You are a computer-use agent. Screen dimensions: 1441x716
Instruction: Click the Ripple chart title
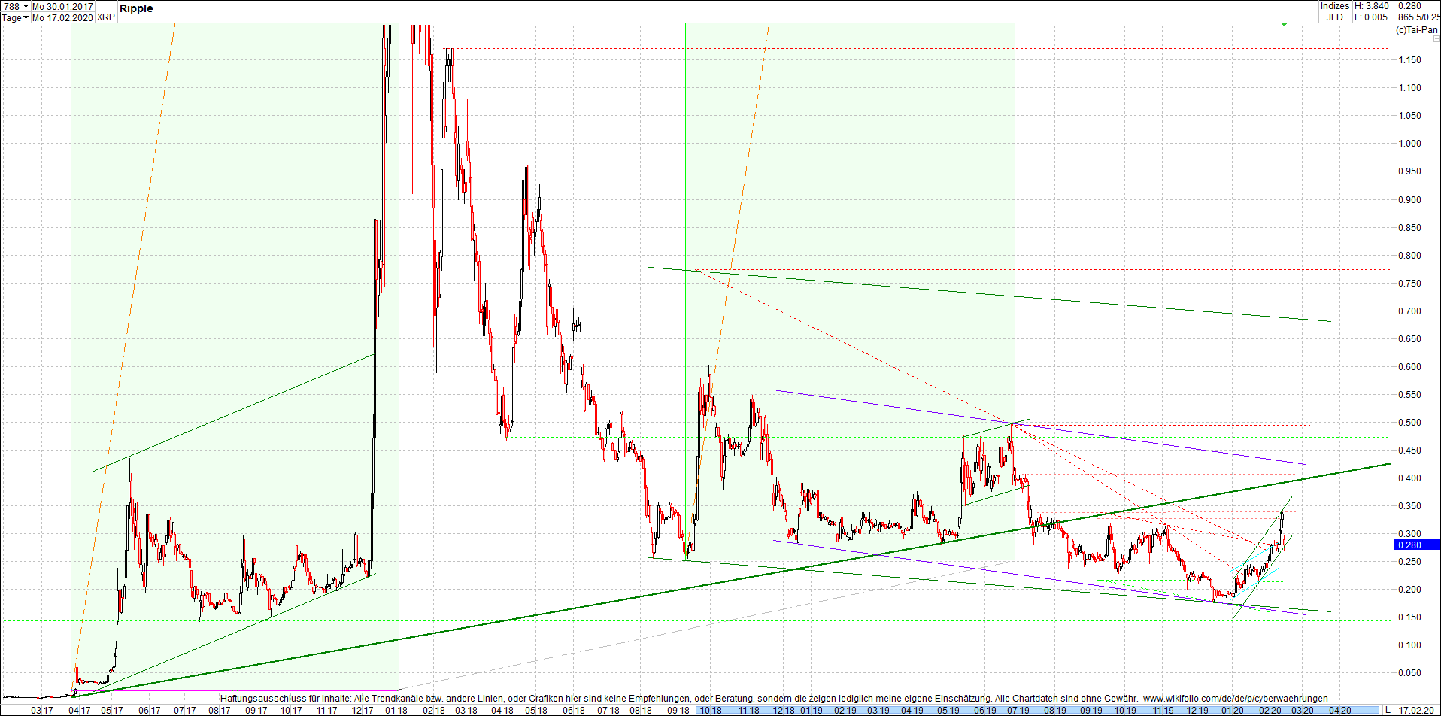pos(138,8)
